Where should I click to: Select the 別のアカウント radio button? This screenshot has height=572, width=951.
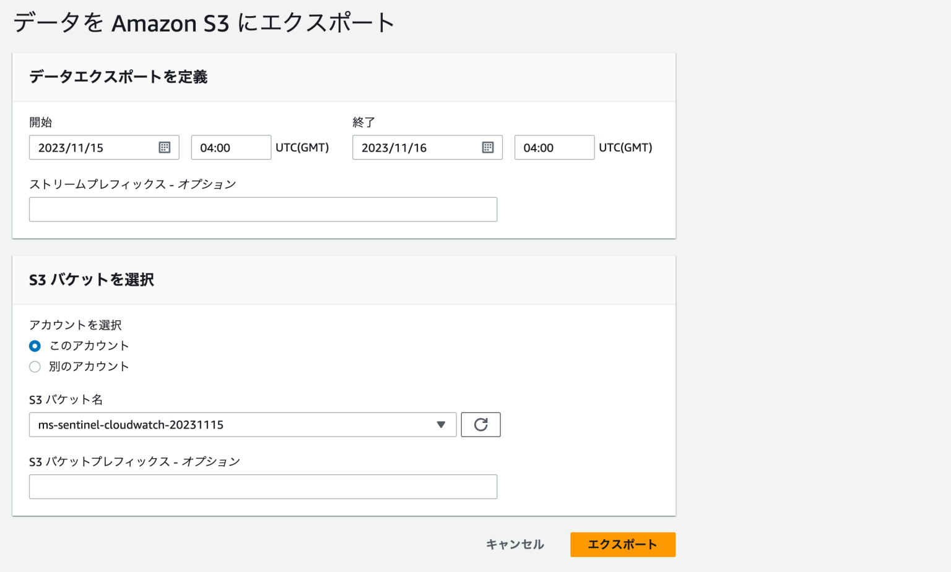point(35,367)
